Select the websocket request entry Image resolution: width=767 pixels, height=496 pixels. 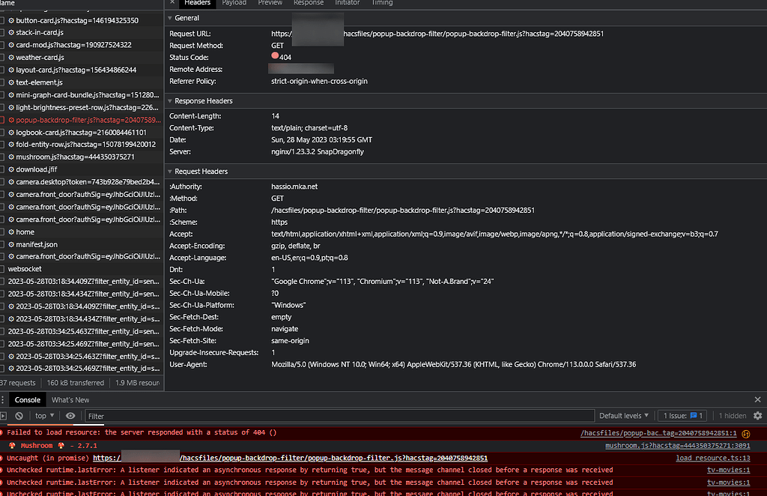coord(29,268)
